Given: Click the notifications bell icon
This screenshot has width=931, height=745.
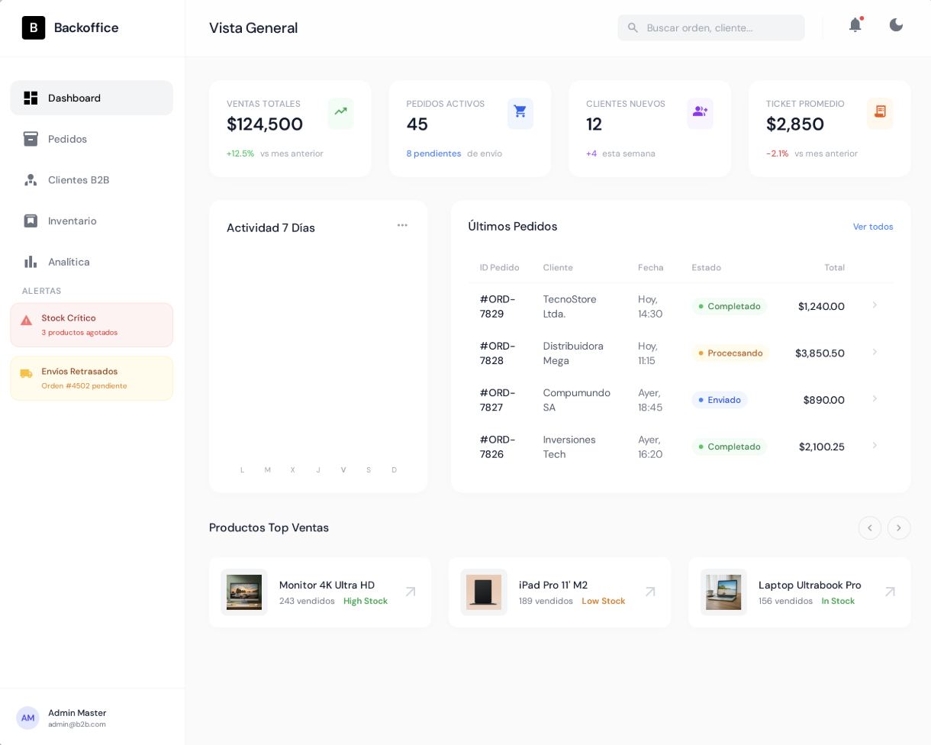Looking at the screenshot, I should point(855,26).
